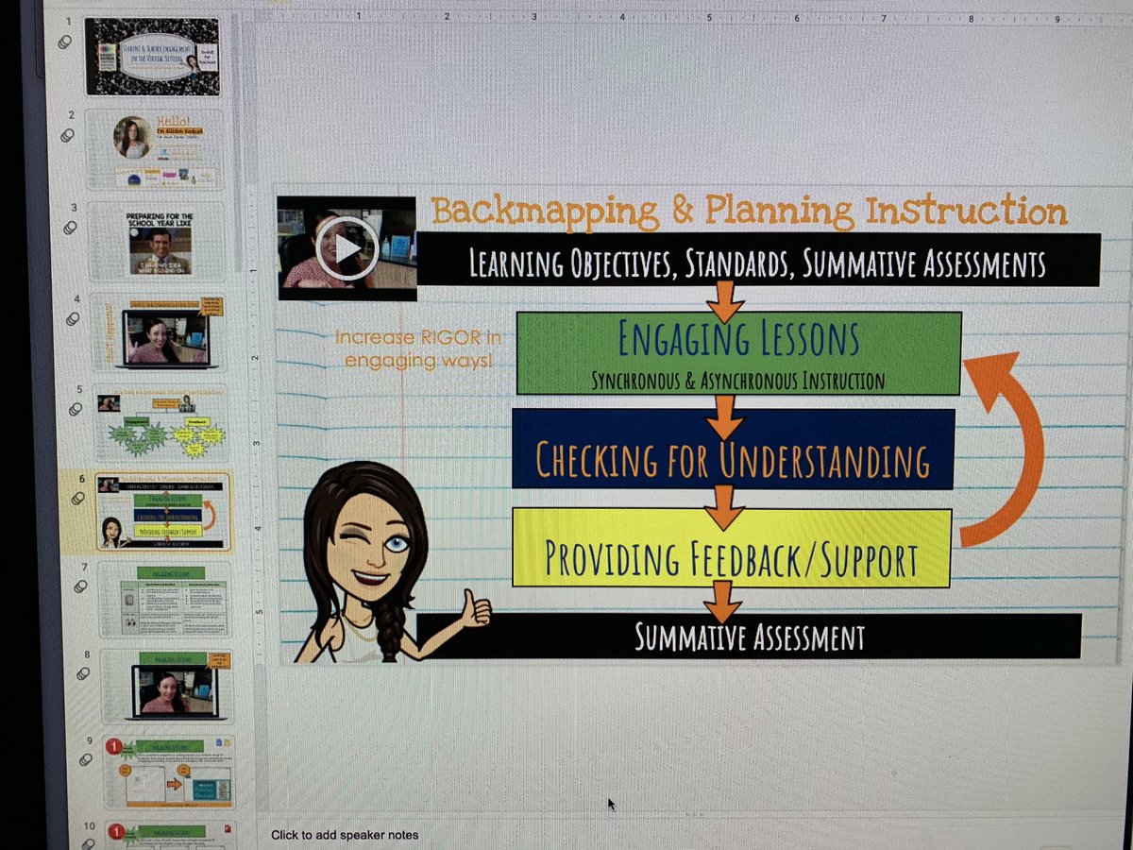Select the blue 'Checking for Understanding' box
This screenshot has height=850, width=1133.
(x=734, y=448)
